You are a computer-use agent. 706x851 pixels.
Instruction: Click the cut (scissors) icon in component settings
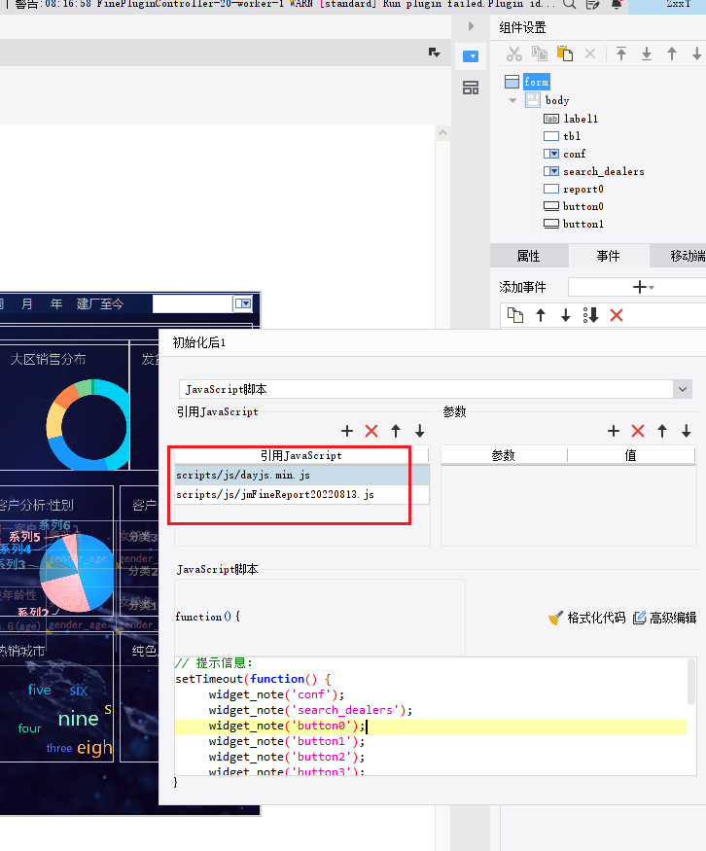tap(514, 54)
